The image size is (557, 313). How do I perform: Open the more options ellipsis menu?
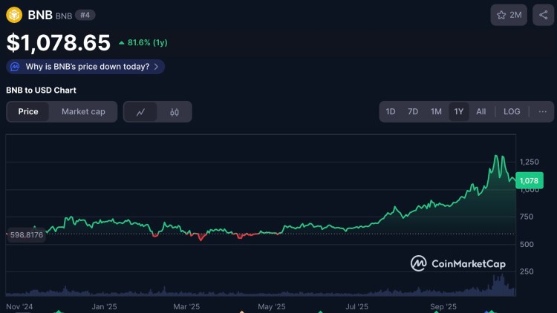pyautogui.click(x=542, y=112)
